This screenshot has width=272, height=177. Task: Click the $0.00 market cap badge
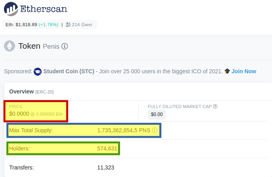[x=157, y=114]
